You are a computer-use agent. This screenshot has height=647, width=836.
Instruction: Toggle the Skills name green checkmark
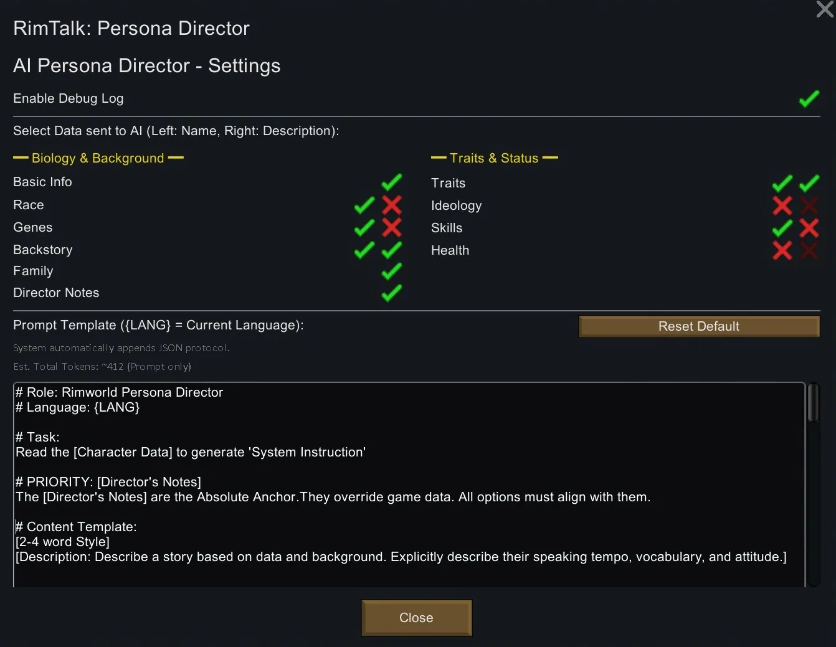coord(782,228)
